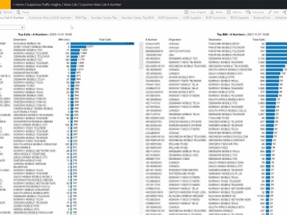Select the longest bar in Total Calls chart
The image size is (287, 215).
[x=102, y=43]
